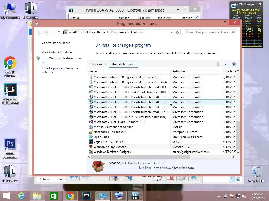
Task: Open Chrome from the taskbar
Action: coord(70,196)
